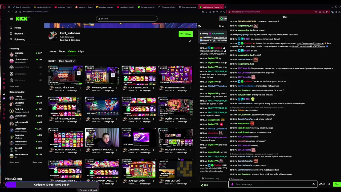Open the video 'ЛЮБЛЮ ПЕЛЬМЕН...' thumbnail
The height and width of the screenshot is (192, 341).
pyautogui.click(x=102, y=106)
